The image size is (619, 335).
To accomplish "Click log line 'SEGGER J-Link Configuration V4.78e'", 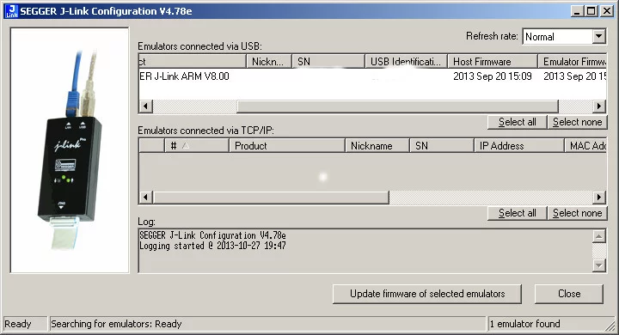I will point(212,235).
